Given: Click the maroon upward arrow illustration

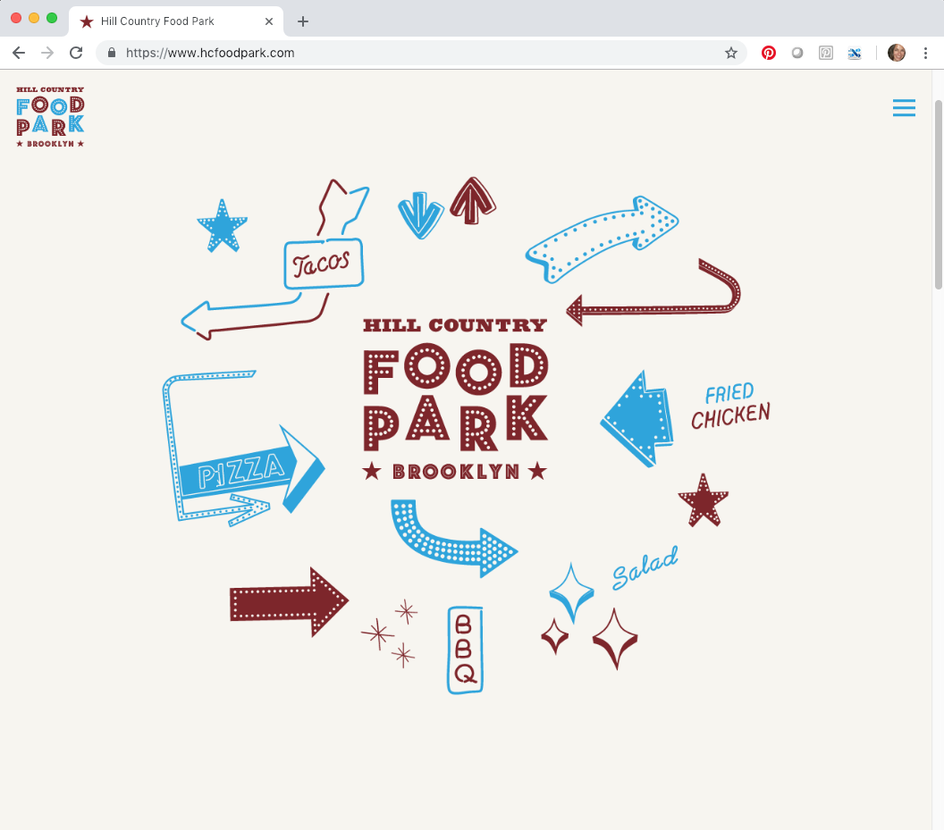Looking at the screenshot, I should click(473, 201).
